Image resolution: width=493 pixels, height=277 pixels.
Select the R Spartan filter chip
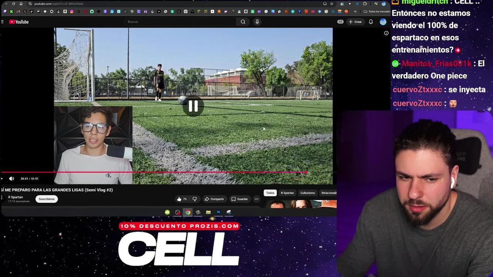(287, 193)
